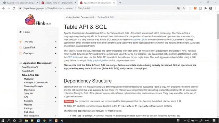Open Modules in the sidebar
This screenshot has height=123, width=219.
click(x=28, y=105)
